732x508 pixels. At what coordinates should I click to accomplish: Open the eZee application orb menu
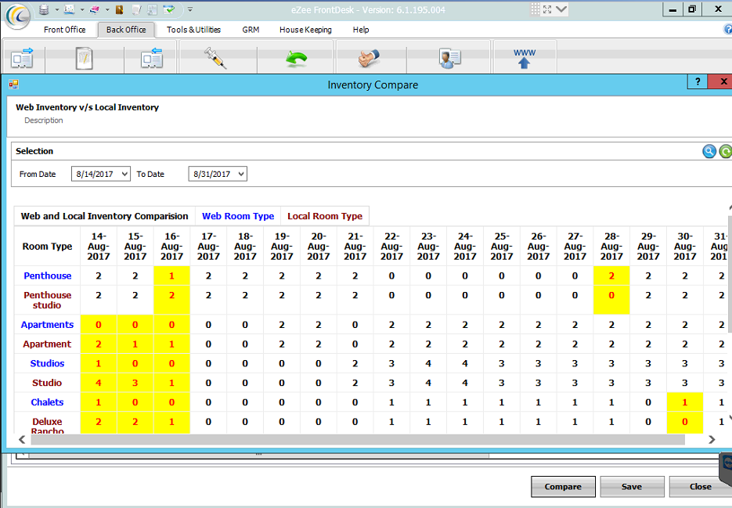coord(18,16)
